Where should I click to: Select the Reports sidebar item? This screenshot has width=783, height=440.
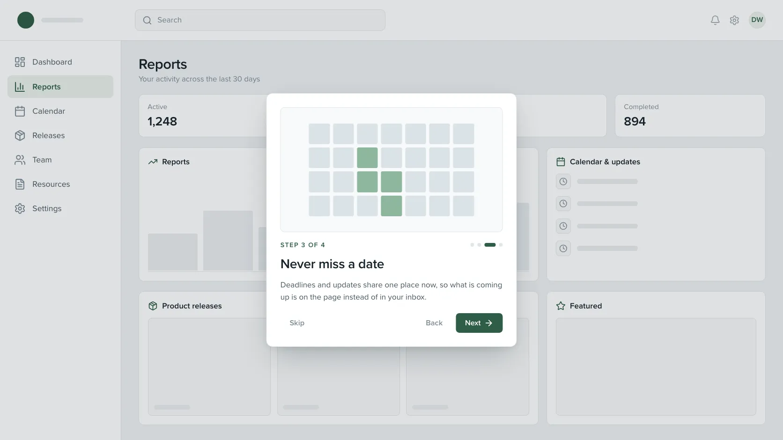click(x=60, y=87)
